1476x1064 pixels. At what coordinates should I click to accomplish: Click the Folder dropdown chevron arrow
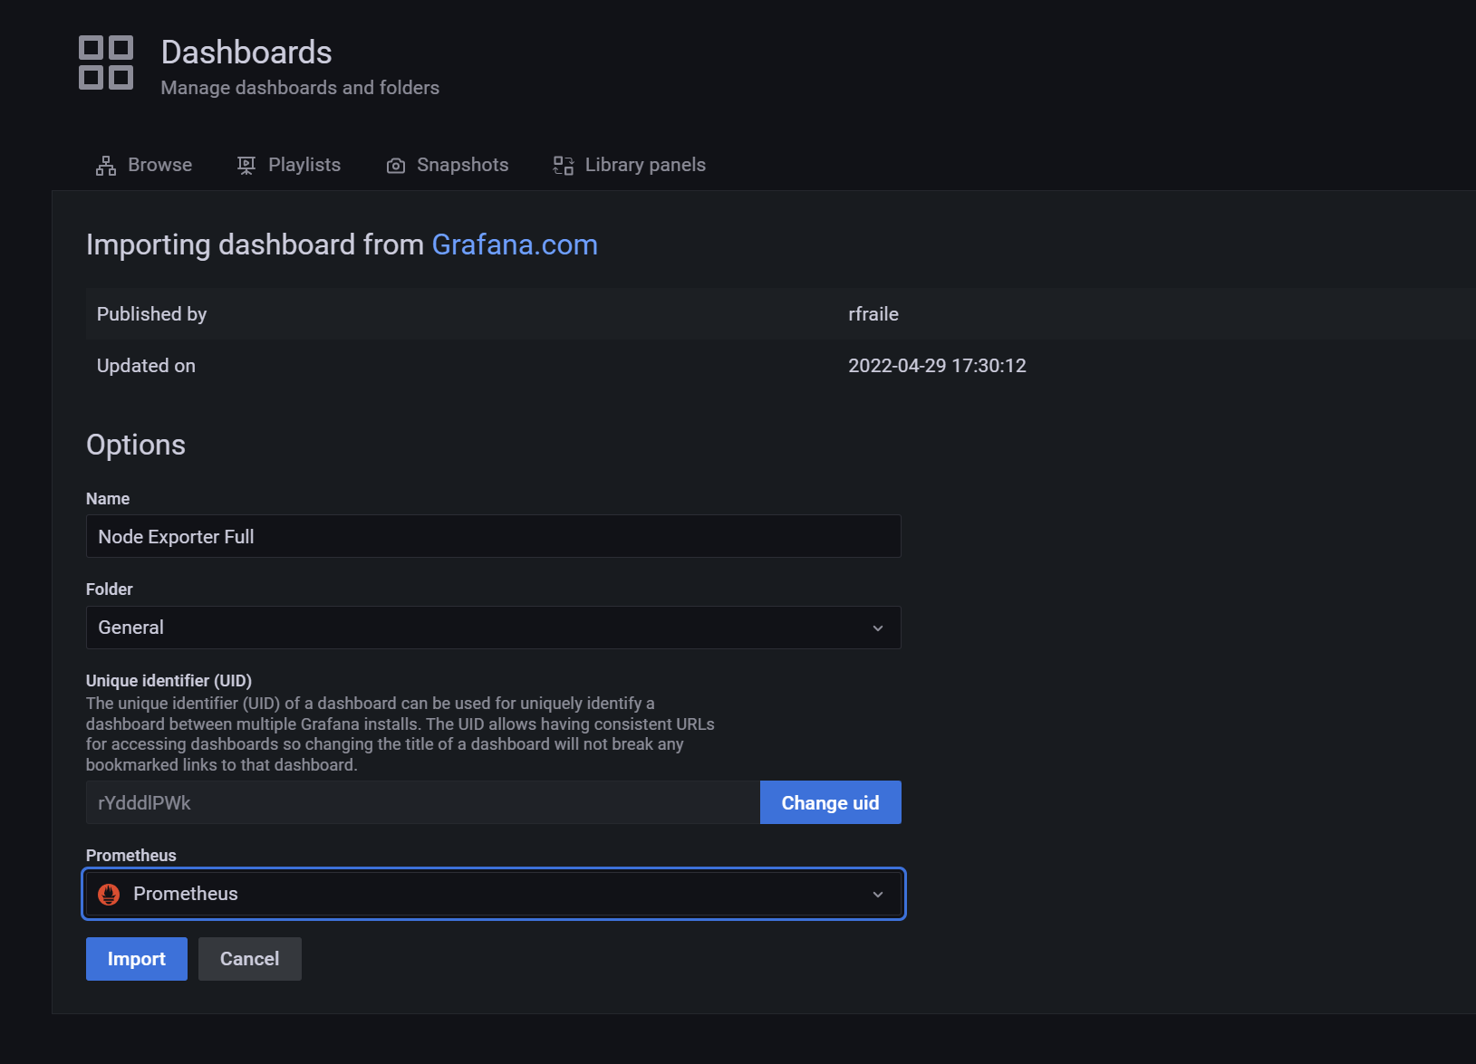click(878, 628)
